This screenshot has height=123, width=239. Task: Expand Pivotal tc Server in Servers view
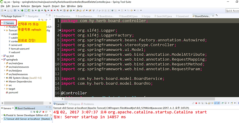coord(2,115)
